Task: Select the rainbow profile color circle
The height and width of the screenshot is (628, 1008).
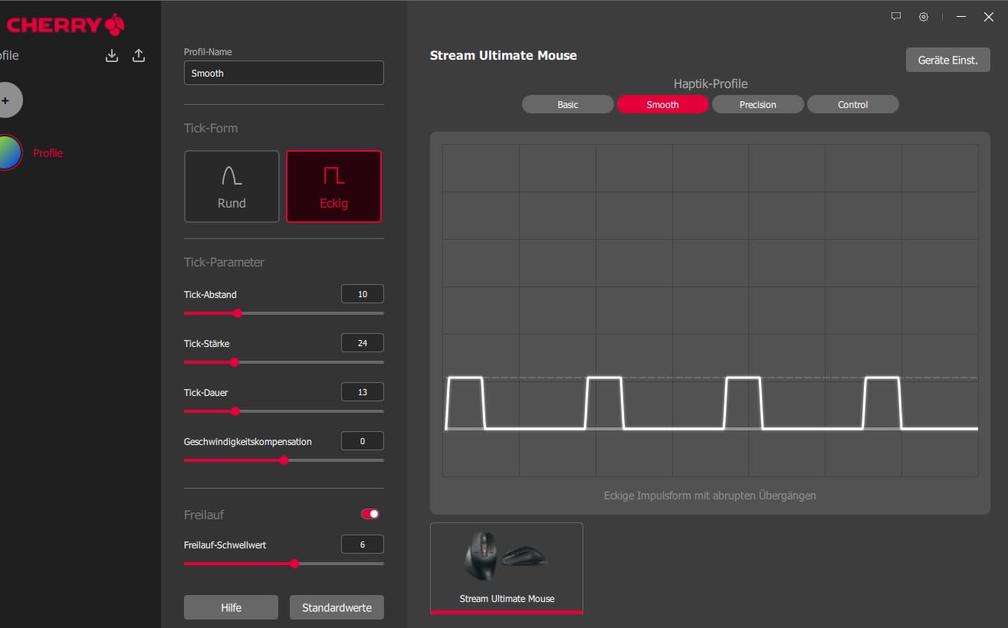Action: tap(8, 152)
